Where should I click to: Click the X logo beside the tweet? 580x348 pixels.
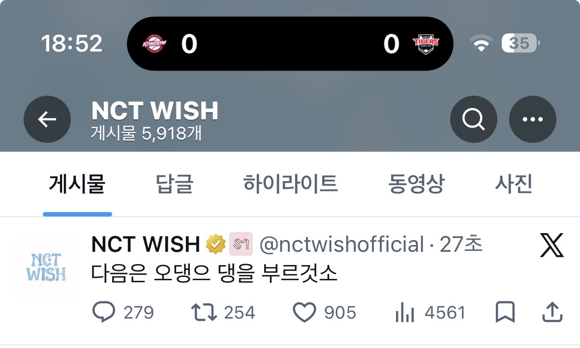pyautogui.click(x=551, y=245)
